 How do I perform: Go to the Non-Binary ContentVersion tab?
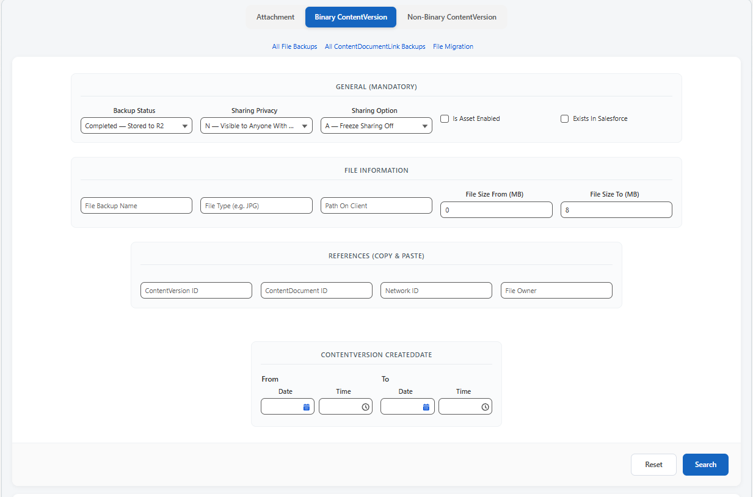pyautogui.click(x=452, y=17)
